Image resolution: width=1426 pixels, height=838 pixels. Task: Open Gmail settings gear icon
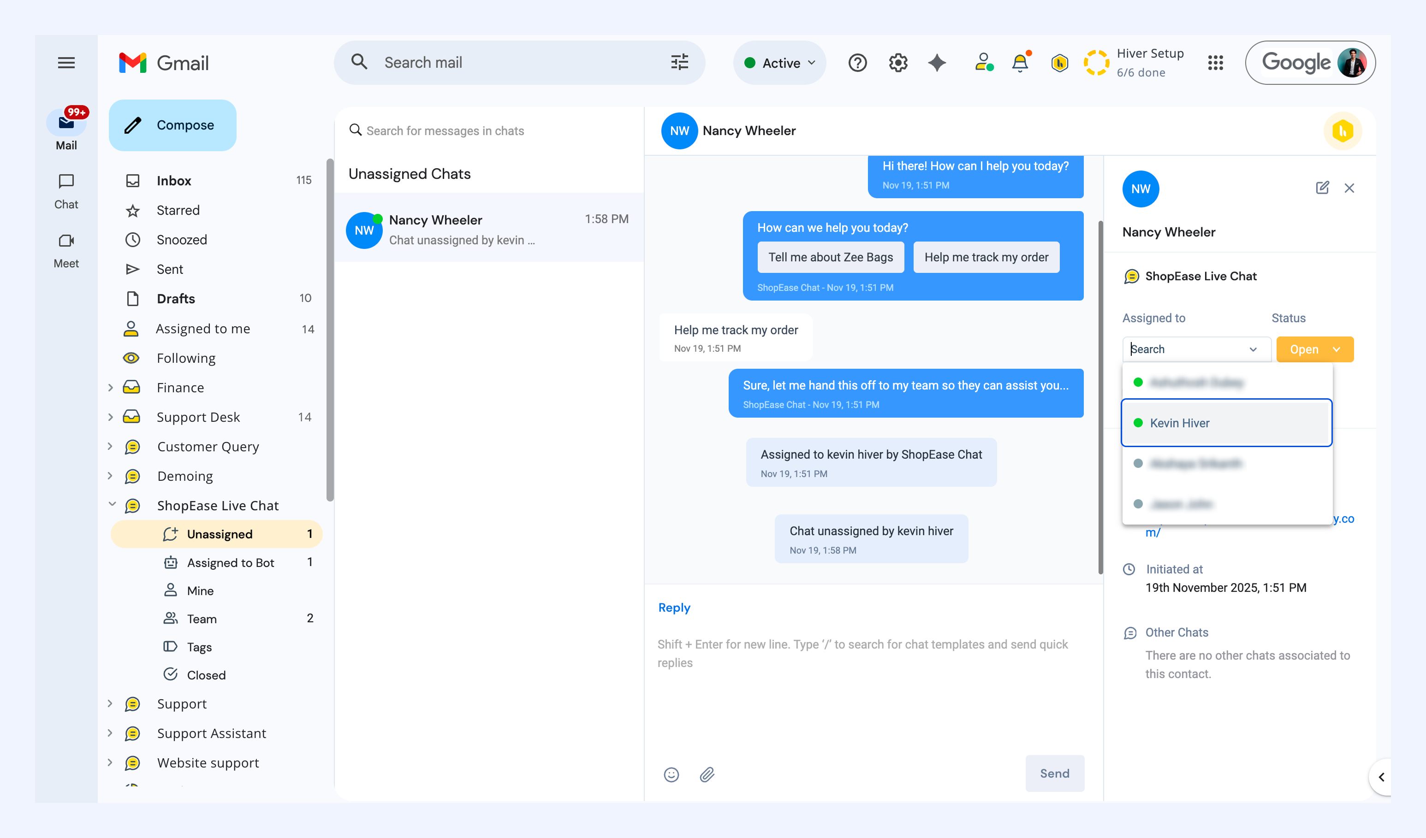click(898, 63)
